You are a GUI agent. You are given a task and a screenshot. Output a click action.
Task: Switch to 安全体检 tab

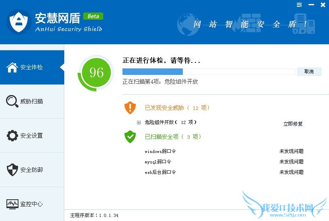coord(32,67)
